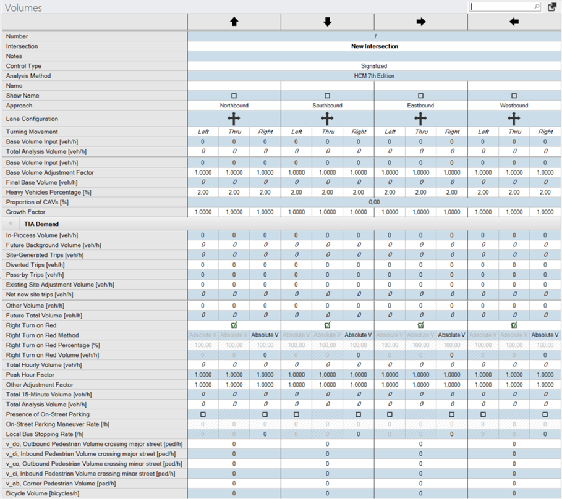562x499 pixels.
Task: Collapse the TIA Demand section
Action: tap(11, 224)
